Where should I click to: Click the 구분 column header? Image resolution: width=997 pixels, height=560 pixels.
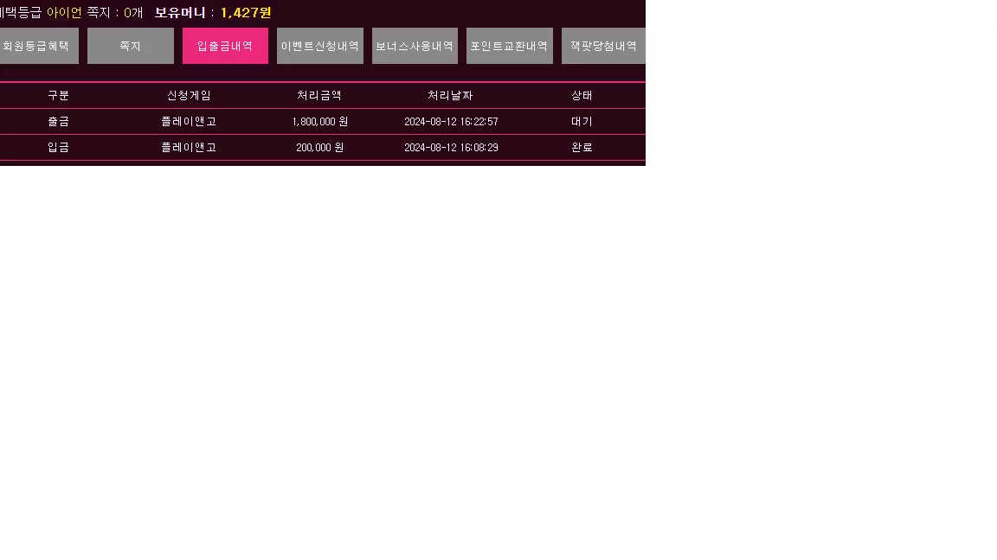[x=59, y=95]
